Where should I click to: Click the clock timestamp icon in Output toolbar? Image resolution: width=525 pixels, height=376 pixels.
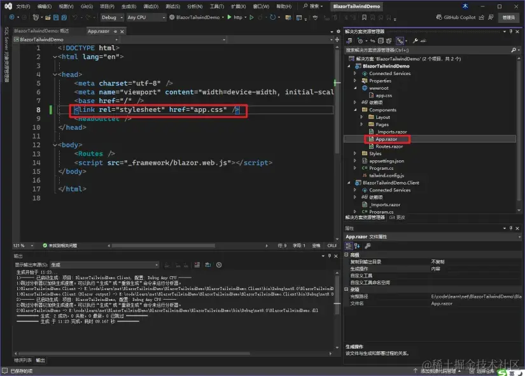219,265
